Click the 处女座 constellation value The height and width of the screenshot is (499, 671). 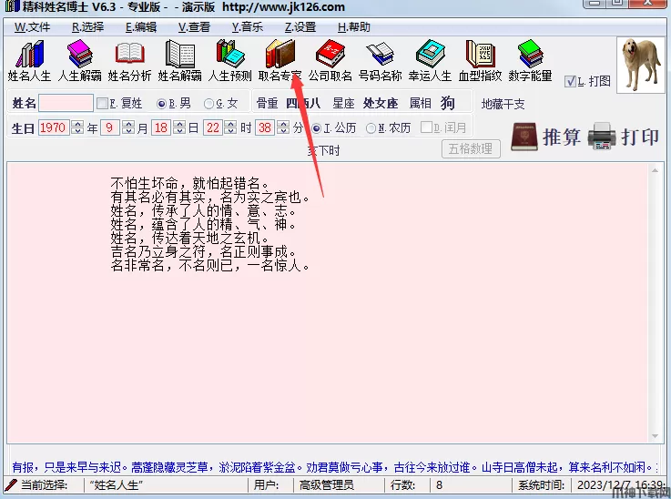pyautogui.click(x=381, y=103)
